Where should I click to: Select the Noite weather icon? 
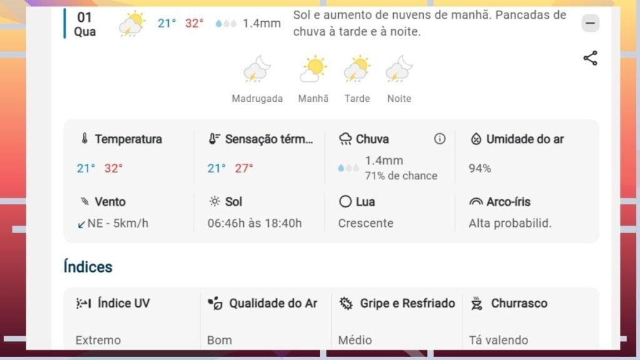click(399, 69)
